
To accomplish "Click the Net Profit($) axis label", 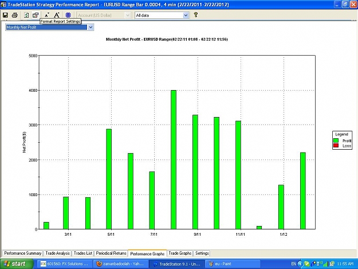I will (x=25, y=142).
